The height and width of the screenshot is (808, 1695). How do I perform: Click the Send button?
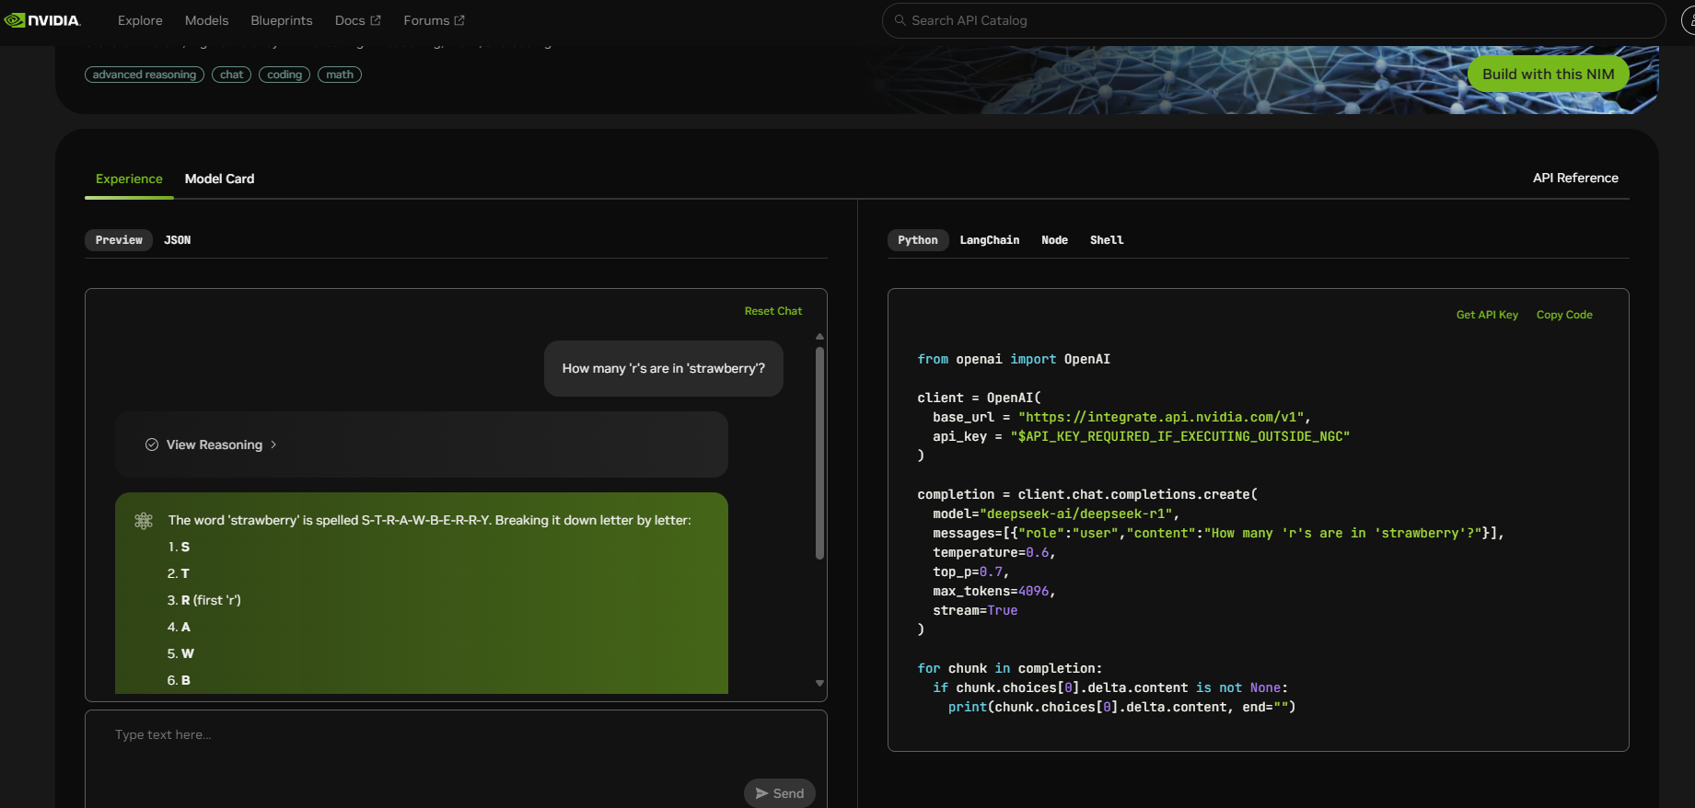[x=779, y=793]
